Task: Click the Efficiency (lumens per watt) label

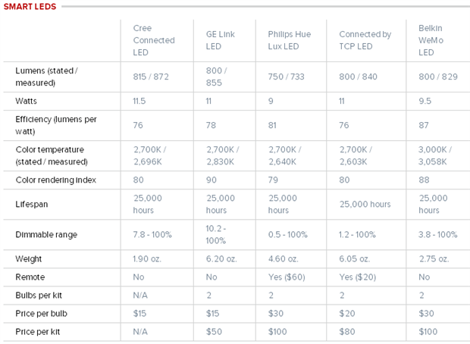Action: [56, 125]
